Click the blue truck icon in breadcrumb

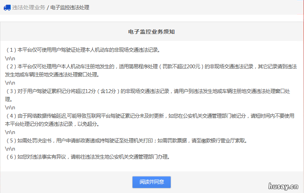(x=7, y=7)
